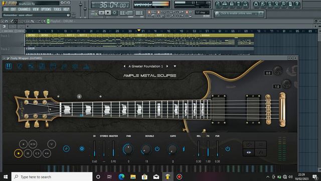Go to previous preset with left arrow
The image size is (321, 181).
(124, 66)
